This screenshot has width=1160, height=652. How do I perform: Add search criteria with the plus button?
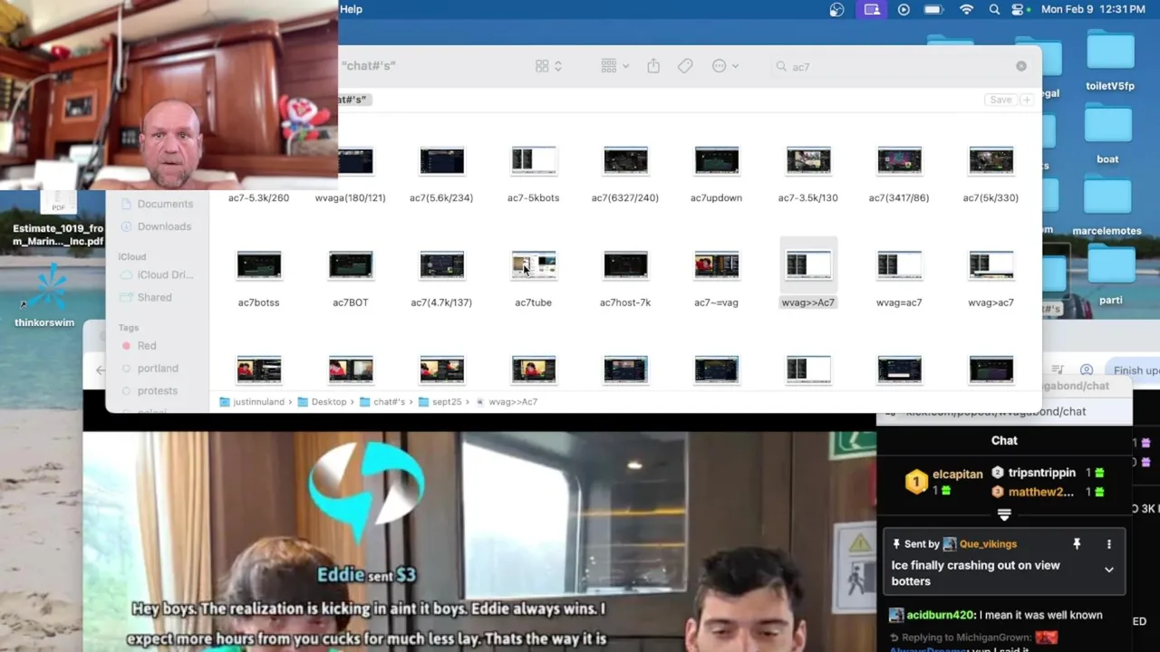[x=1027, y=100]
